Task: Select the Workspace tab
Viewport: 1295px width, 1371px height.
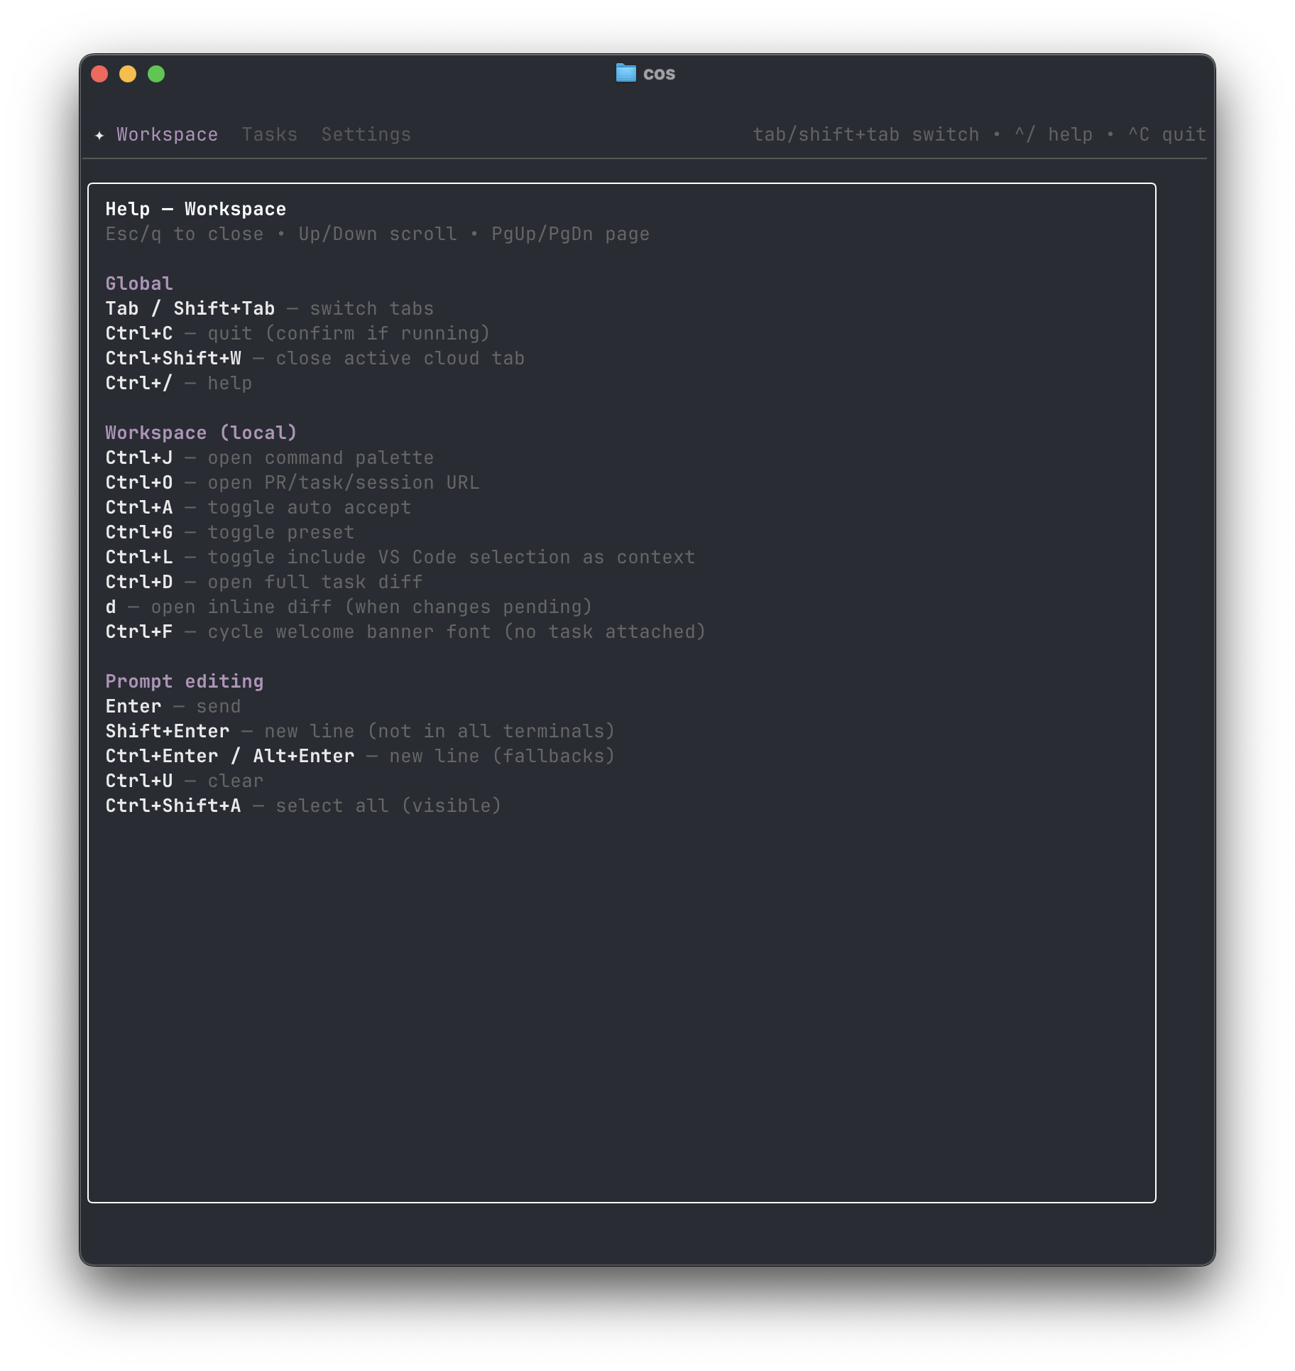Action: (168, 134)
